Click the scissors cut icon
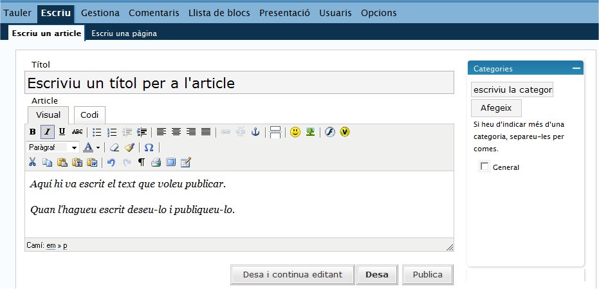 point(32,162)
